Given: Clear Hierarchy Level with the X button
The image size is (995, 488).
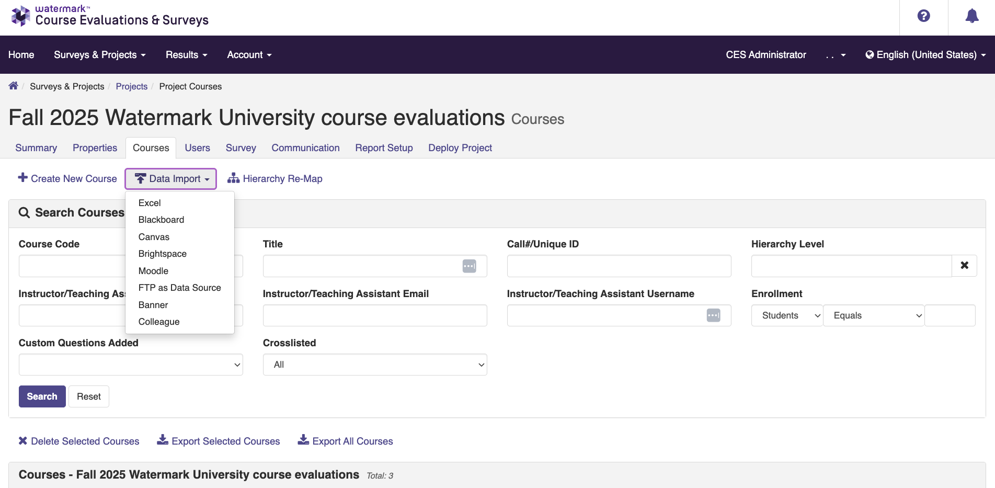Looking at the screenshot, I should 964,266.
